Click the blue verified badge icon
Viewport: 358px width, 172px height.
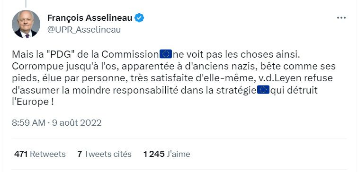click(139, 18)
